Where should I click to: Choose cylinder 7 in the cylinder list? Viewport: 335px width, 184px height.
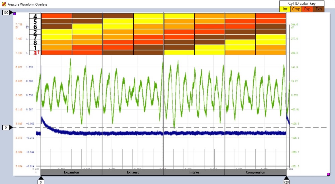point(35,37)
